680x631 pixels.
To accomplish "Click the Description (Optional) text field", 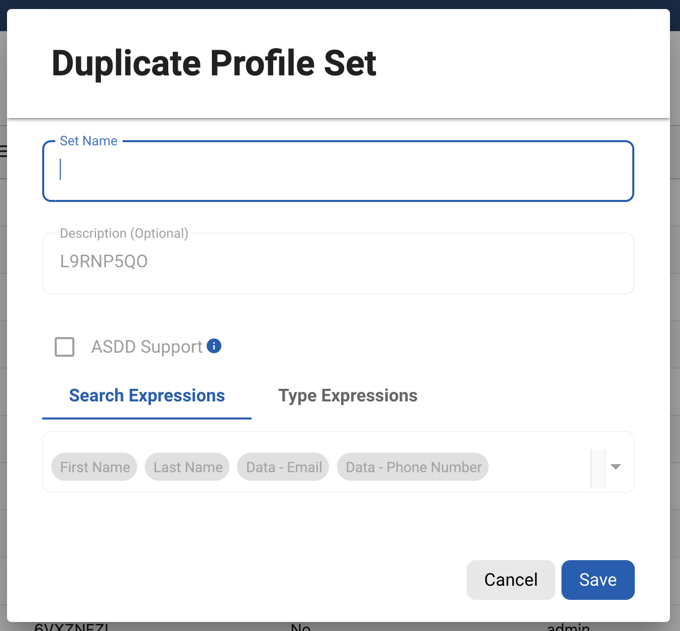I will (337, 262).
